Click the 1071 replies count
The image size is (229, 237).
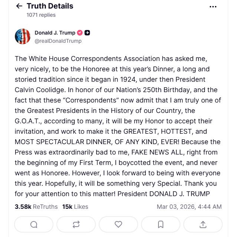41,15
